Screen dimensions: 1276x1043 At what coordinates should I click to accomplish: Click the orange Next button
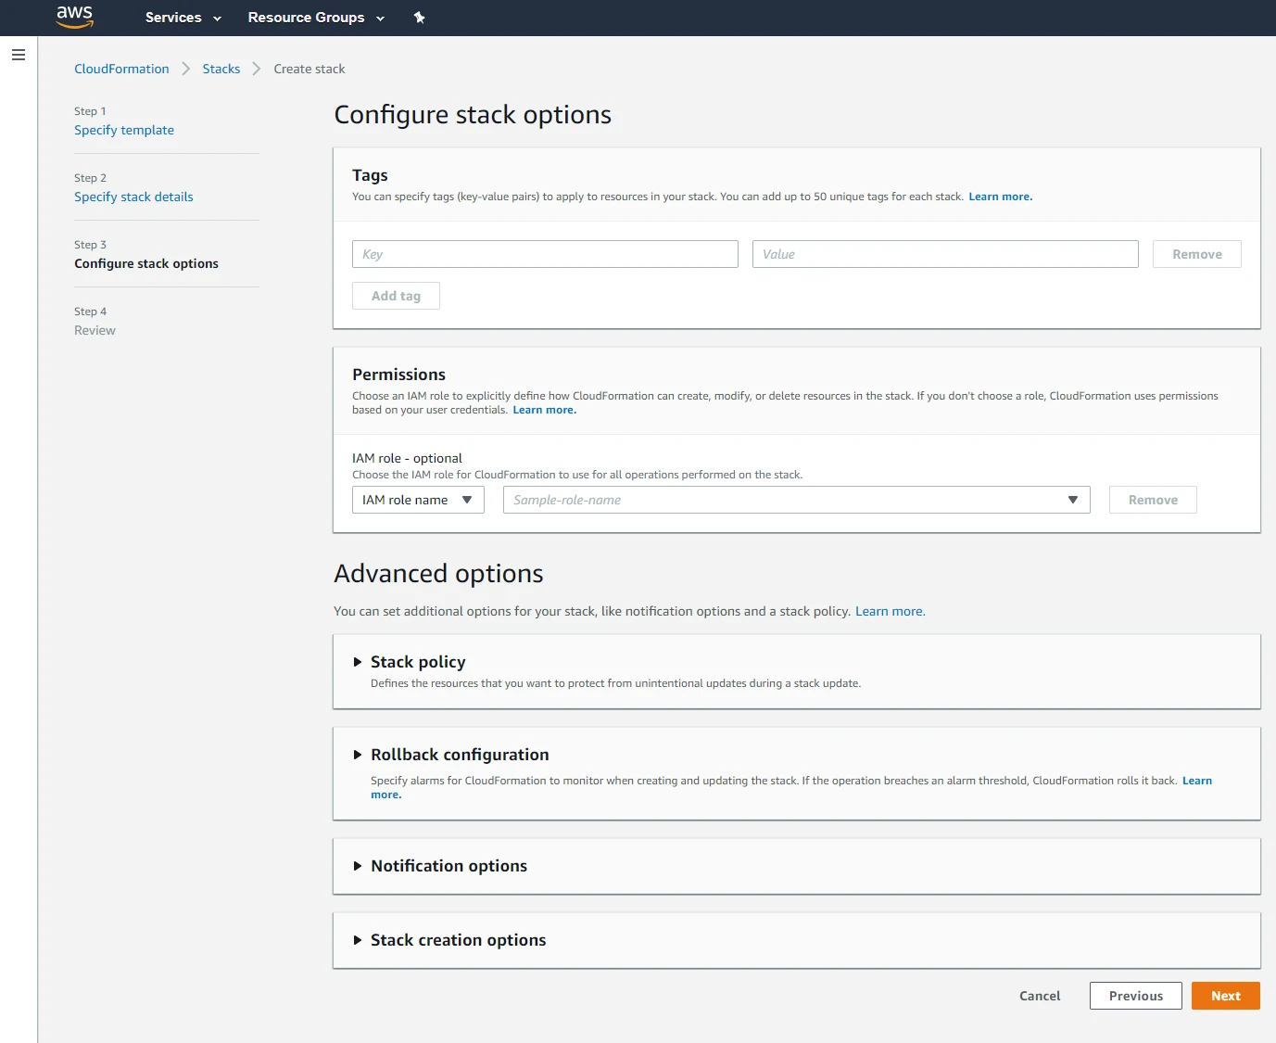click(1224, 996)
